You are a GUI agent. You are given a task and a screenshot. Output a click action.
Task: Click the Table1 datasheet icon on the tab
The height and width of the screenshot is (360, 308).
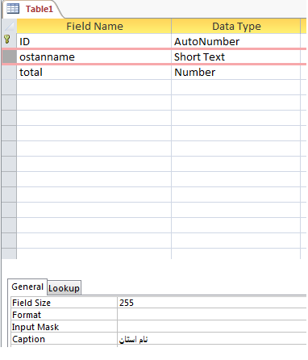[x=13, y=9]
